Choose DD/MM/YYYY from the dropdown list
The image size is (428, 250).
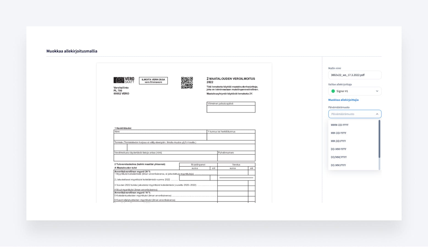[339, 157]
